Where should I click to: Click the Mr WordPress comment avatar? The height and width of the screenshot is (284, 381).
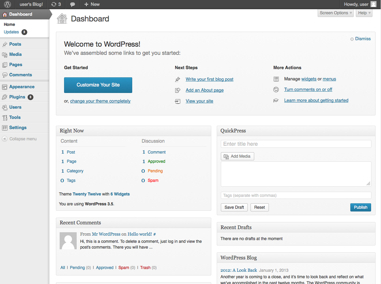click(68, 241)
